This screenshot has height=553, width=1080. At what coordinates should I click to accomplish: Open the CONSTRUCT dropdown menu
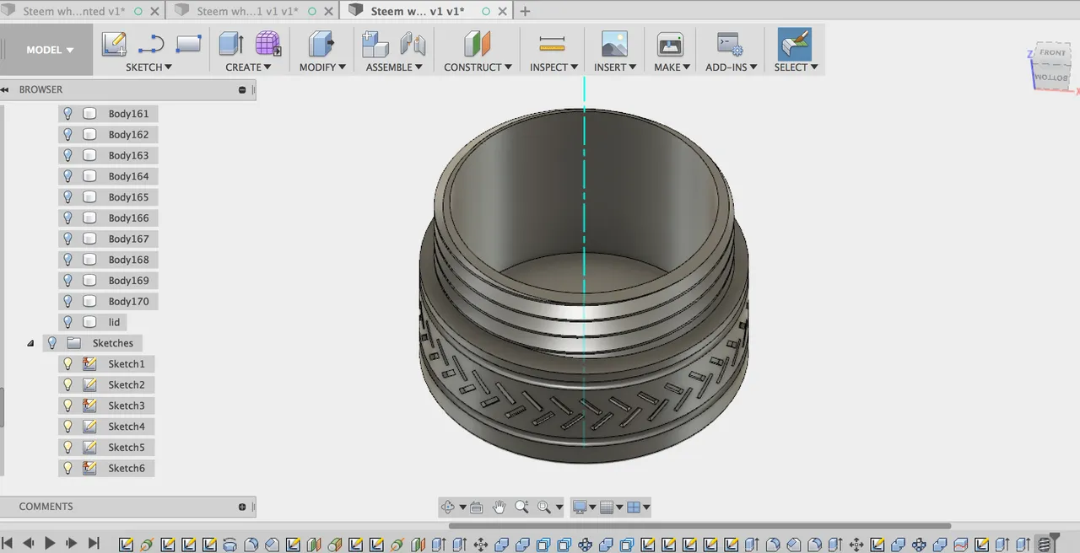pyautogui.click(x=478, y=67)
